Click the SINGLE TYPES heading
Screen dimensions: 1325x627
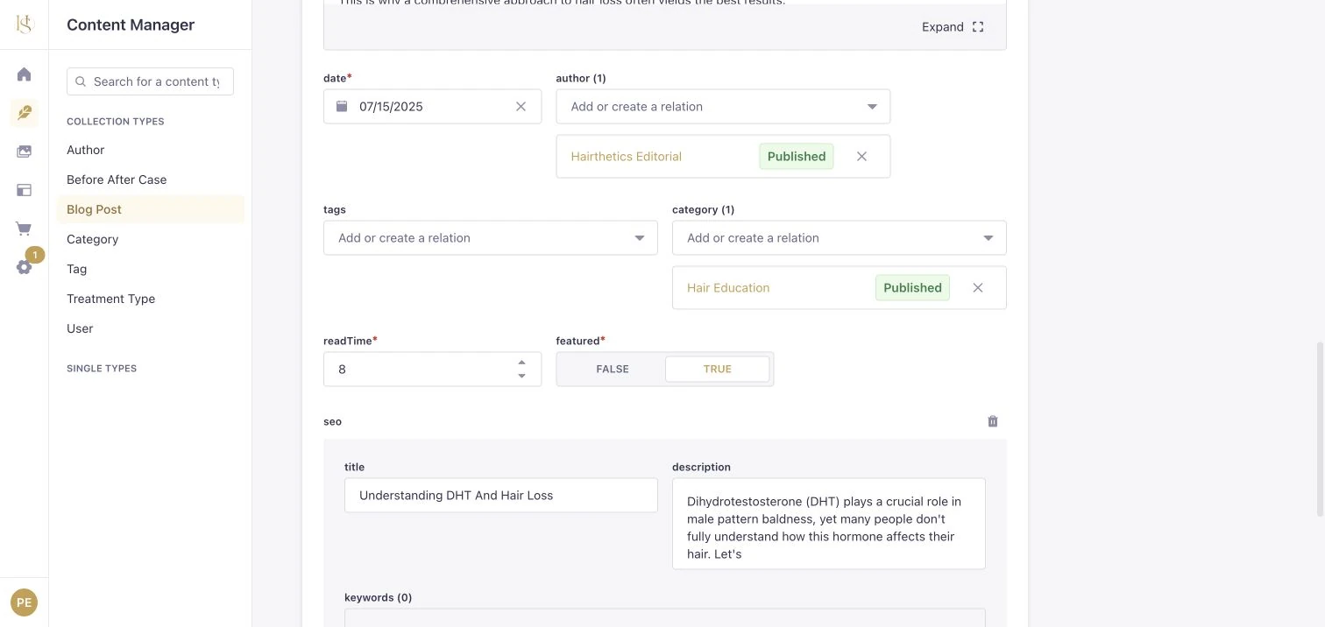[x=102, y=369]
